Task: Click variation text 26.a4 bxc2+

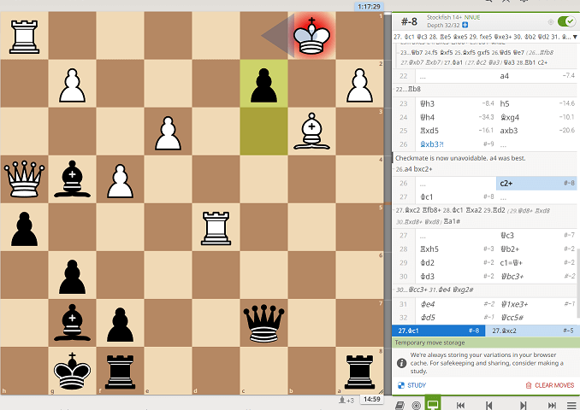Action: (414, 169)
